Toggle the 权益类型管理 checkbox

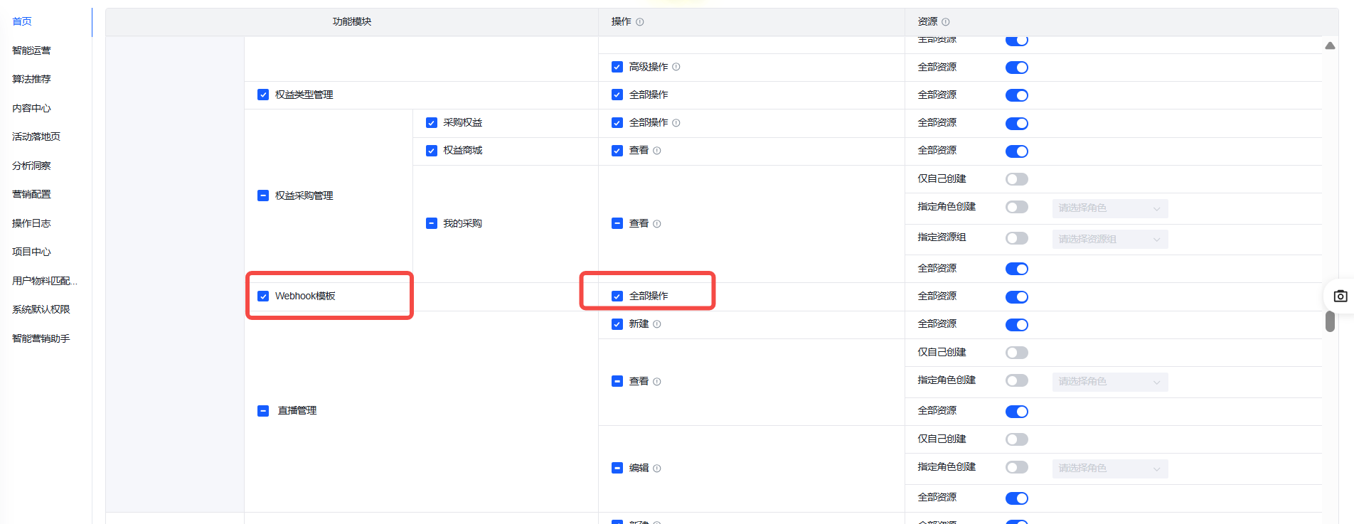[263, 95]
